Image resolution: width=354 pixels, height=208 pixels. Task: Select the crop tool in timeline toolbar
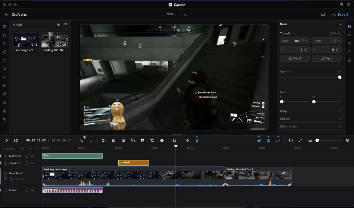[152, 141]
